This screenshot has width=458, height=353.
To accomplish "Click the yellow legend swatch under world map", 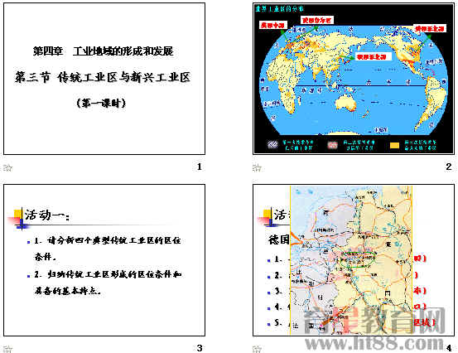I will pyautogui.click(x=394, y=145).
